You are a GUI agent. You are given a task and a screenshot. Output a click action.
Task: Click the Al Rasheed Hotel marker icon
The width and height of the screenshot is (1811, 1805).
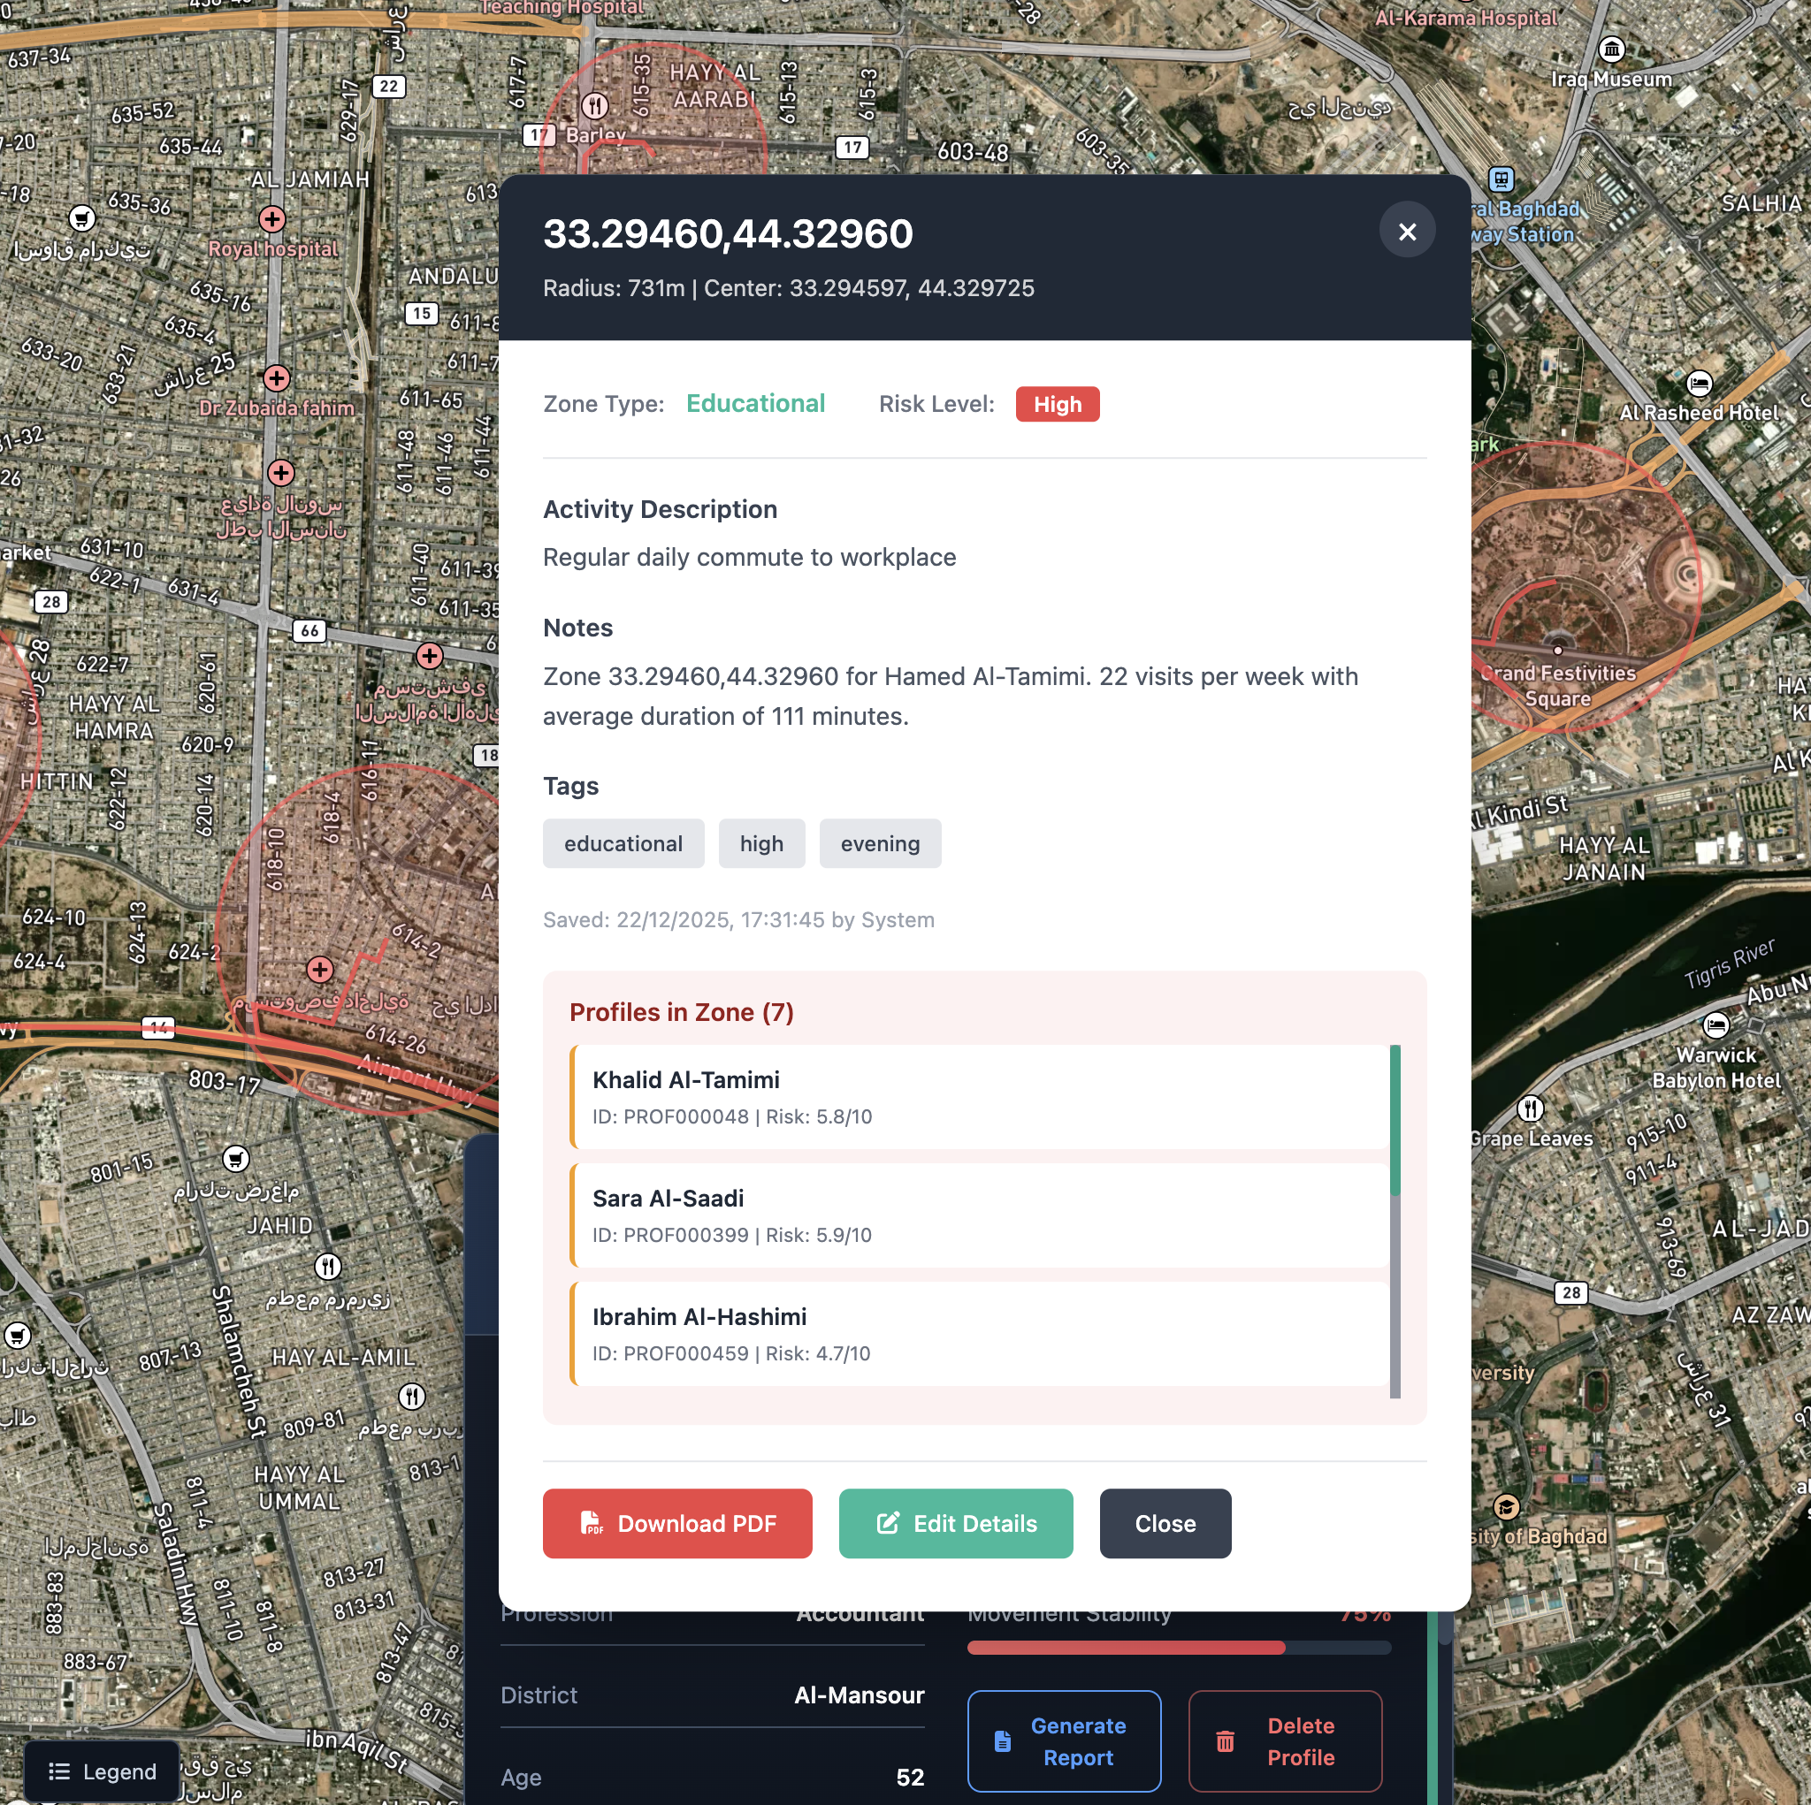pyautogui.click(x=1700, y=384)
